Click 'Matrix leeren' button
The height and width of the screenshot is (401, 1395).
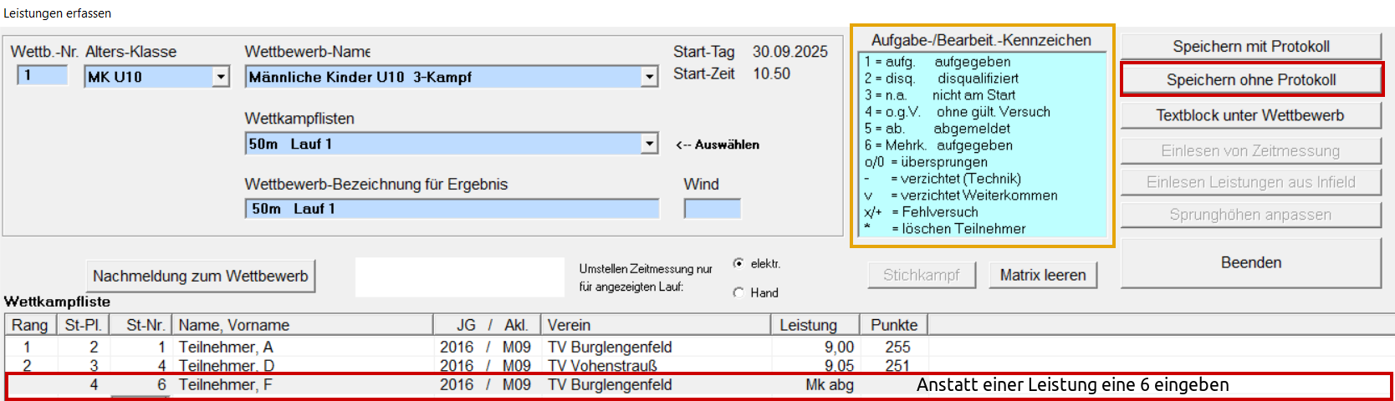click(x=1042, y=275)
